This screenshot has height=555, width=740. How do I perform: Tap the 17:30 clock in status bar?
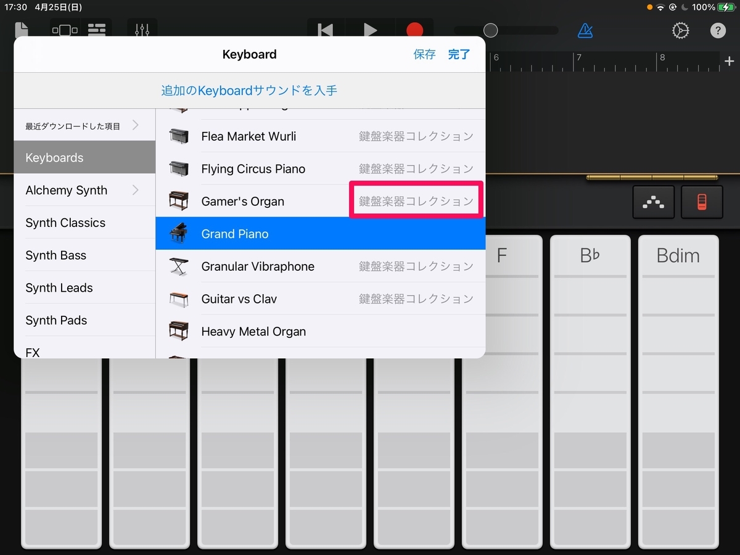16,7
